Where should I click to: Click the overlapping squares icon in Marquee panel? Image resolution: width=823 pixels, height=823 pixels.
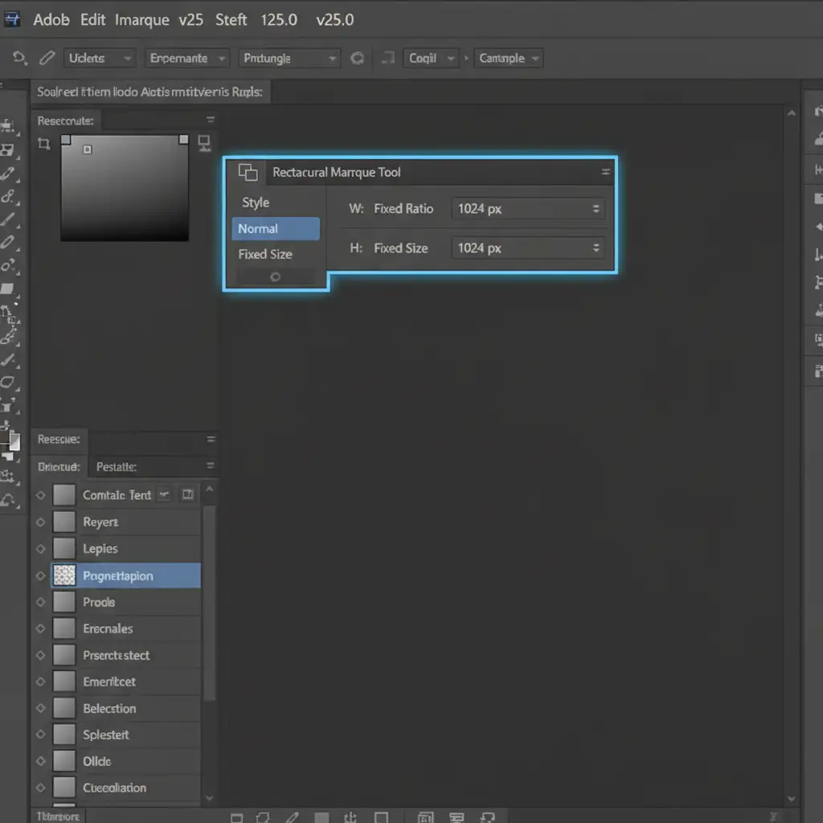click(x=248, y=172)
